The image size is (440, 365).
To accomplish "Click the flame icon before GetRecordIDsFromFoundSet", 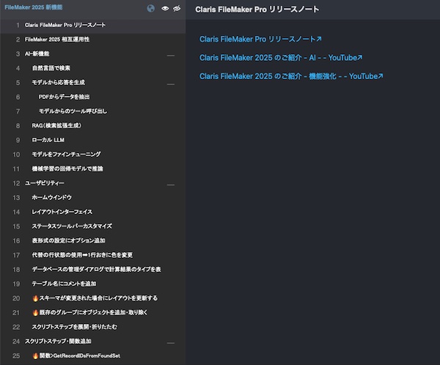I will pyautogui.click(x=35, y=355).
